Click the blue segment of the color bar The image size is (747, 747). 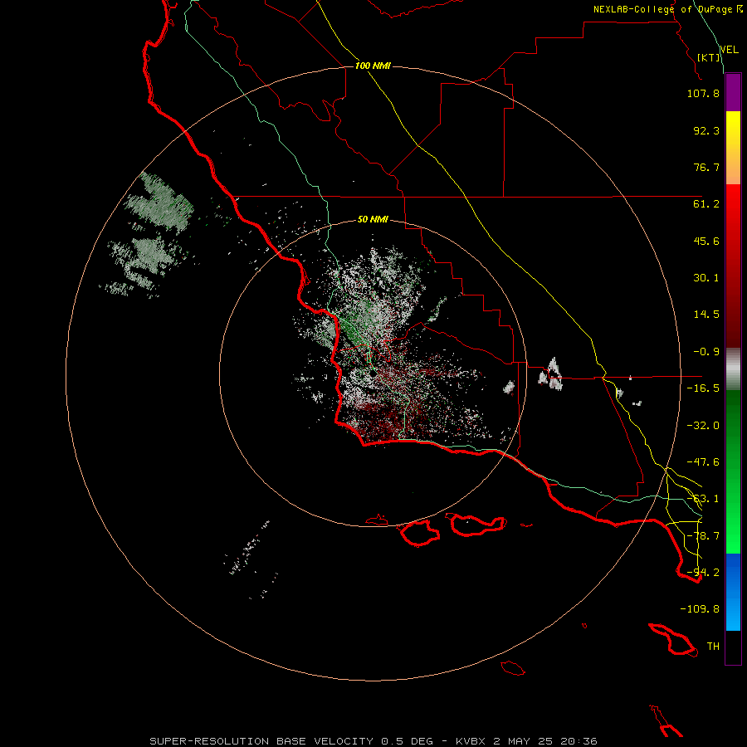point(733,592)
